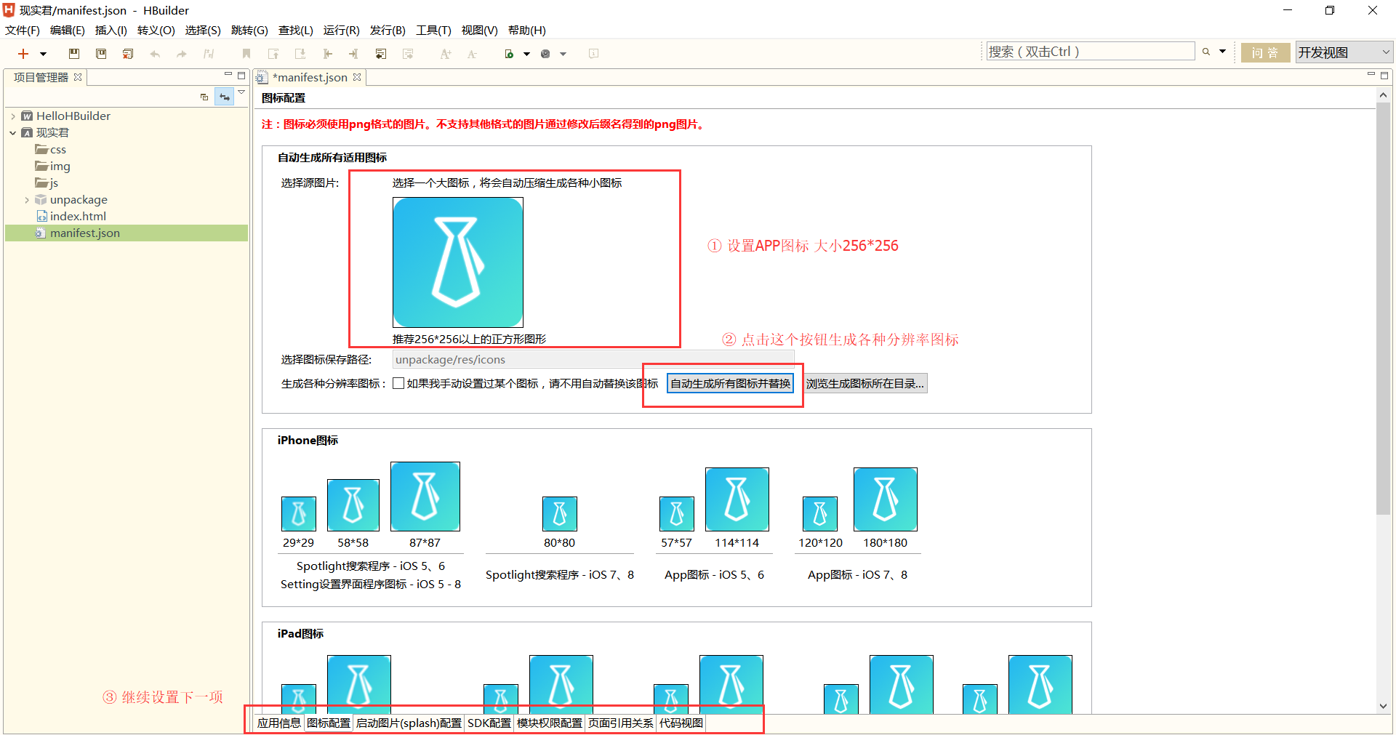Open the 运行(R) menu
Screen dimensions: 1396x735
(x=342, y=30)
